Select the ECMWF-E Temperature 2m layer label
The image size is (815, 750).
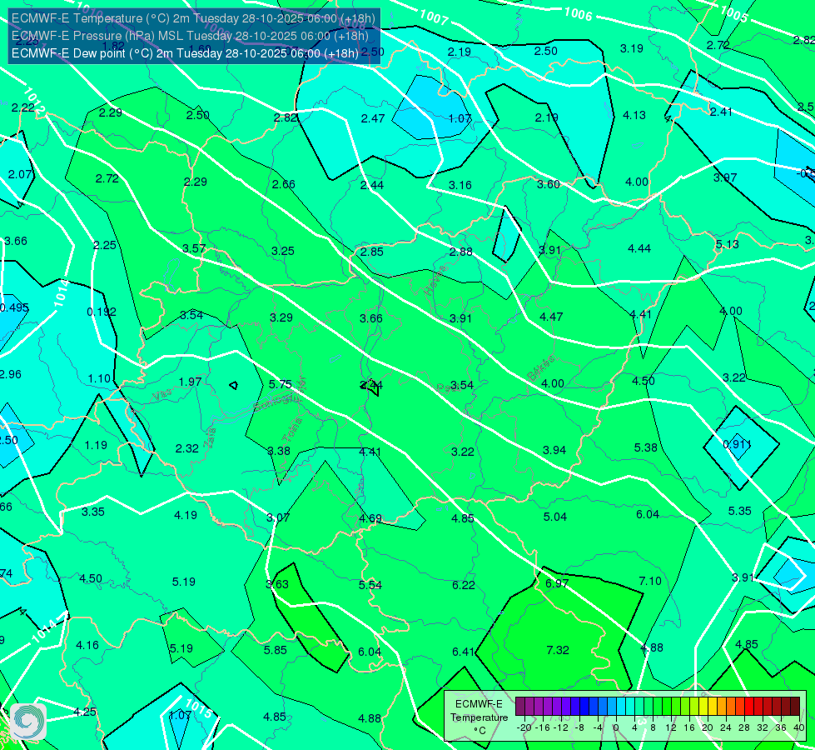(193, 18)
